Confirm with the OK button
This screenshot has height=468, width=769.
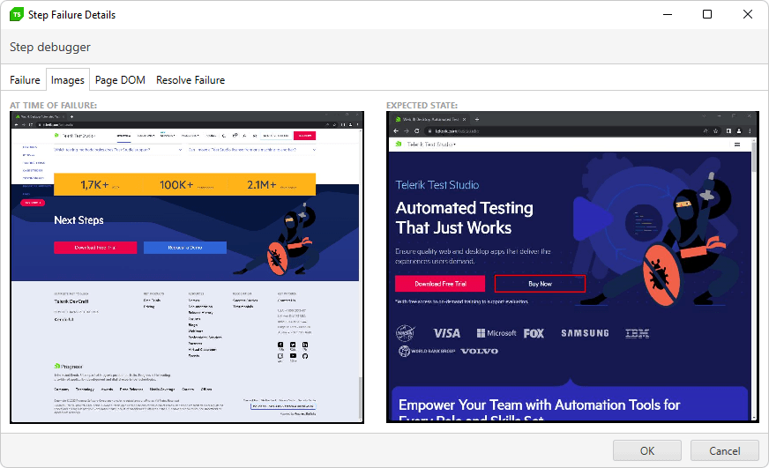[647, 450]
